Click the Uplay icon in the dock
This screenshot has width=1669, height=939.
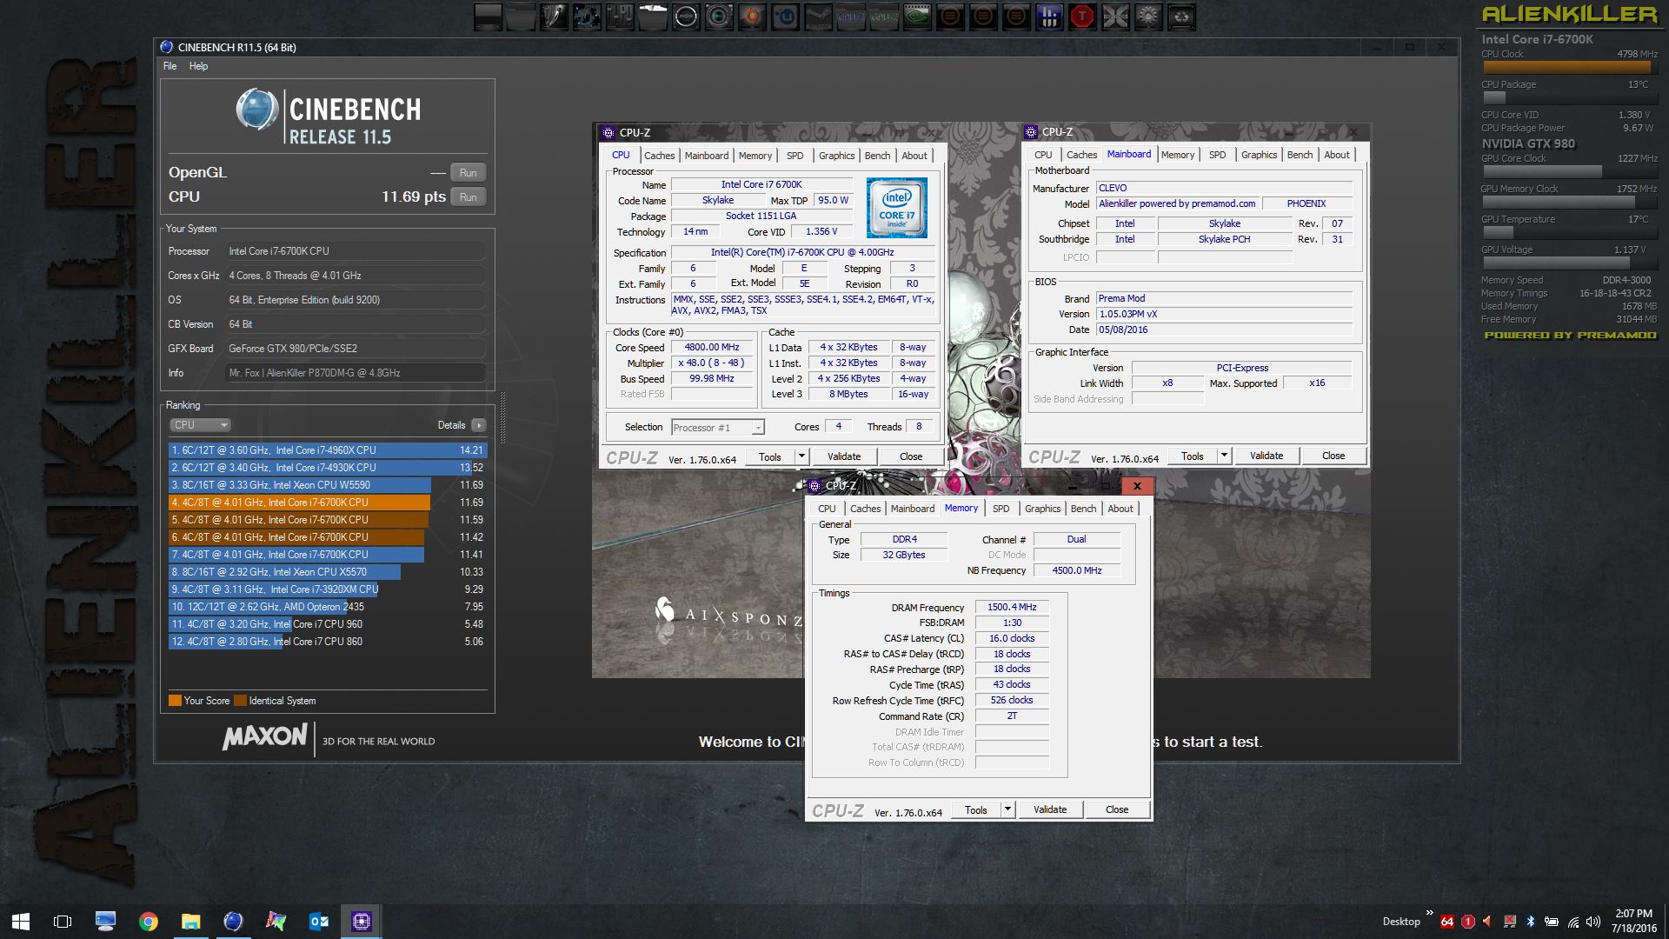[785, 16]
